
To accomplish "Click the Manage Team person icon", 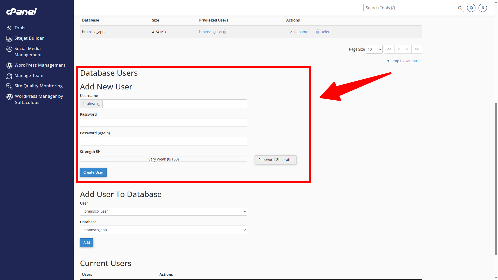I will pos(9,76).
